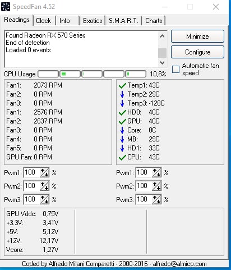Image resolution: width=231 pixels, height=270 pixels.
Task: Click the log box scroll down arrow
Action: (162, 62)
